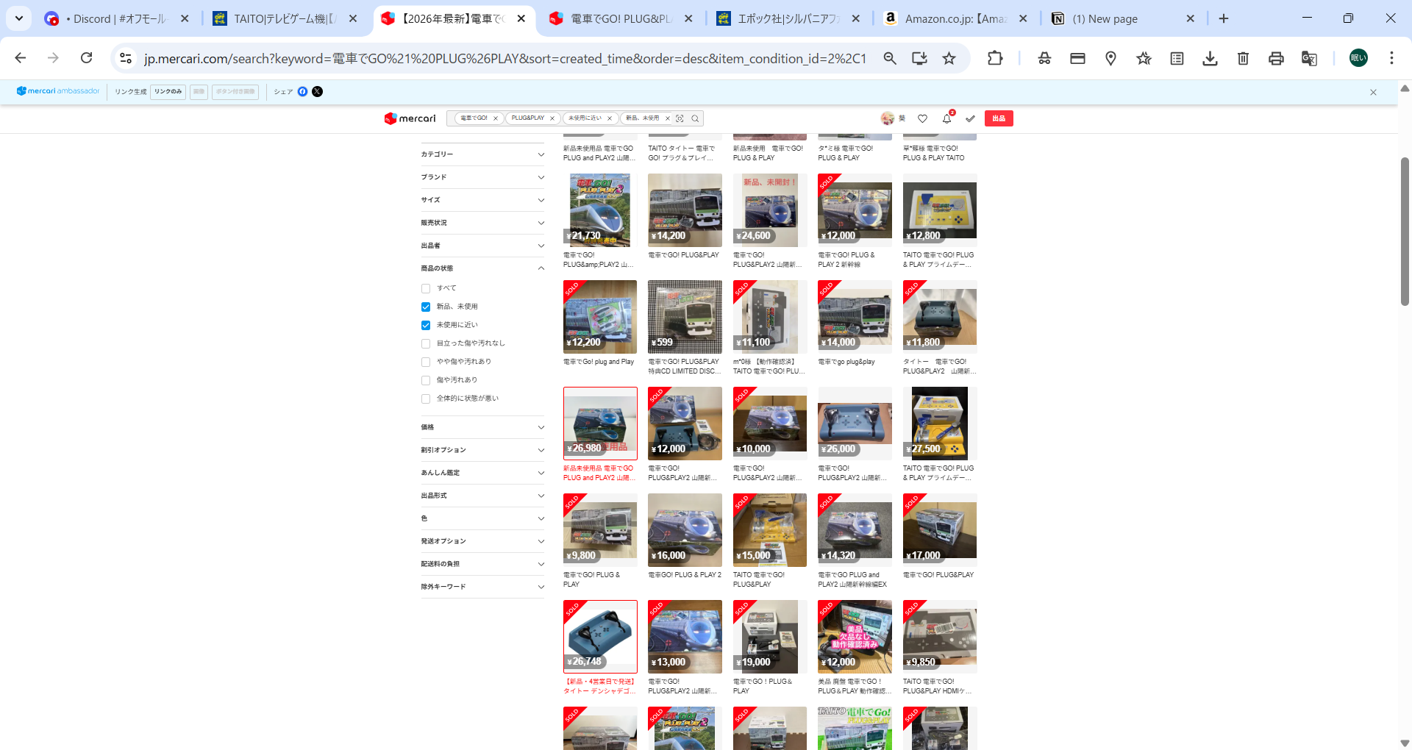
Task: Expand the 色 filter section
Action: pyautogui.click(x=482, y=518)
